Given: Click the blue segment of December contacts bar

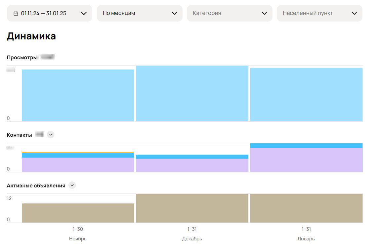Looking at the screenshot, I should point(192,157).
